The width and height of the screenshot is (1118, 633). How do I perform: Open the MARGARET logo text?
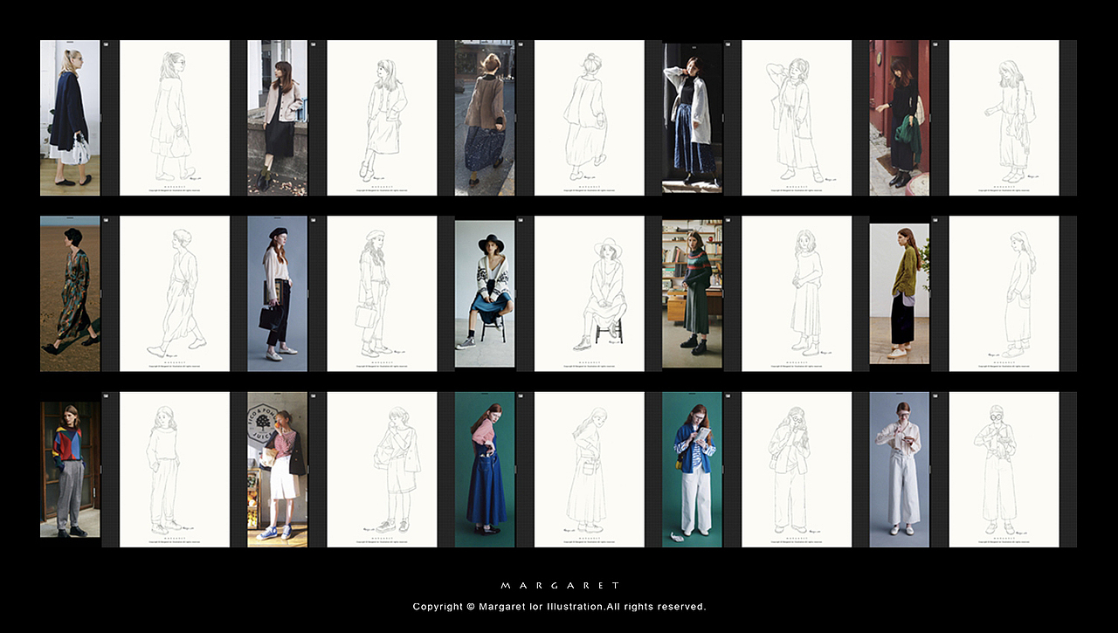point(560,584)
